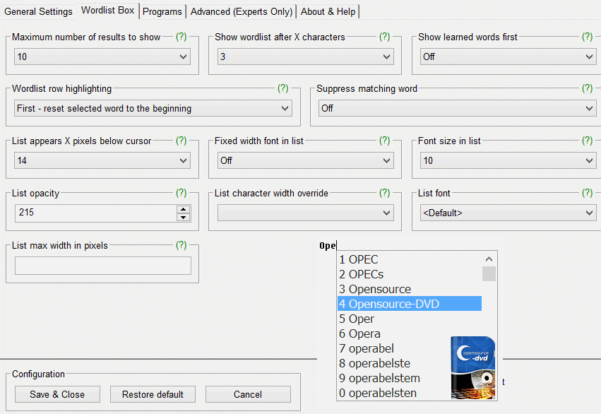
Task: Click the List max width input field
Action: point(103,266)
